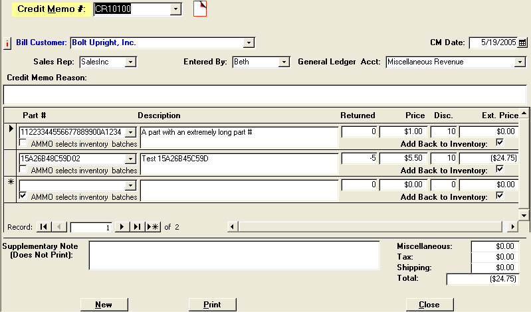Go to first record in navigator
Screen dimensions: 531x312
[x=43, y=227]
